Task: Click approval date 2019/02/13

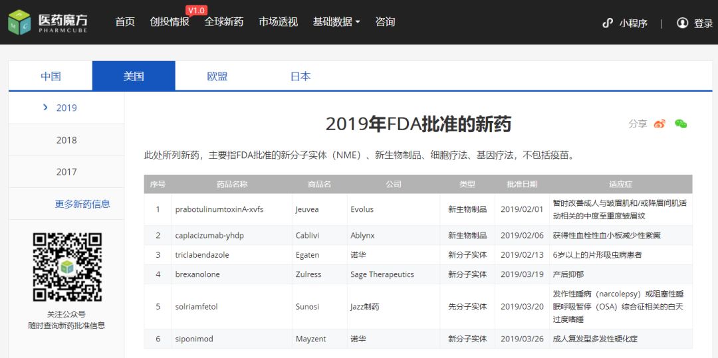Action: 522,254
